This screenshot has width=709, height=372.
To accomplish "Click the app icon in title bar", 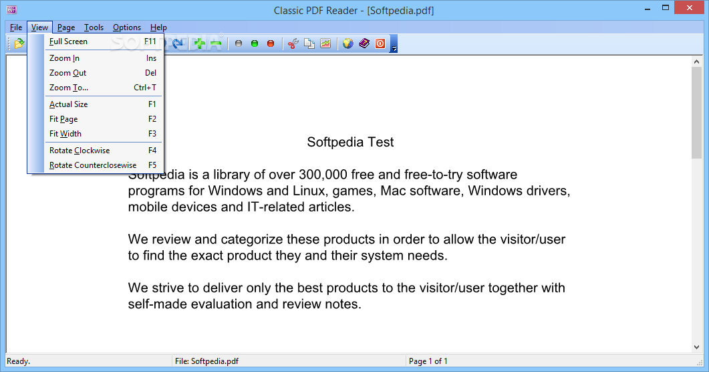I will [12, 9].
